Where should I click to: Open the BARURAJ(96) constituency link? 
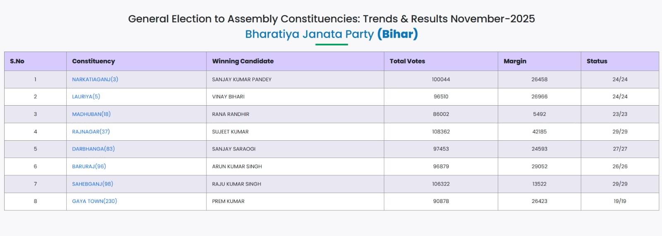click(x=89, y=166)
